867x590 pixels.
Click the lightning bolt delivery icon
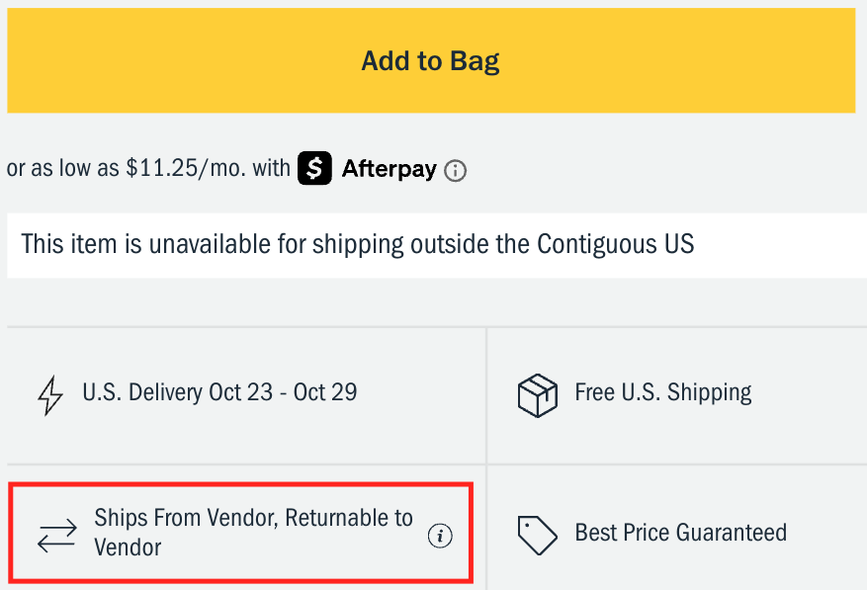(x=49, y=393)
